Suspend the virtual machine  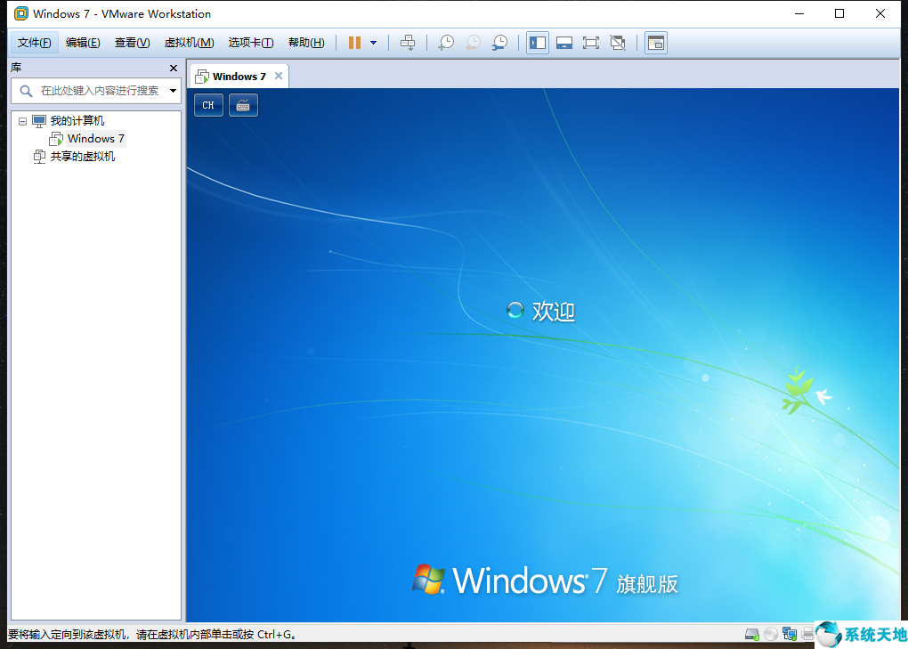353,42
